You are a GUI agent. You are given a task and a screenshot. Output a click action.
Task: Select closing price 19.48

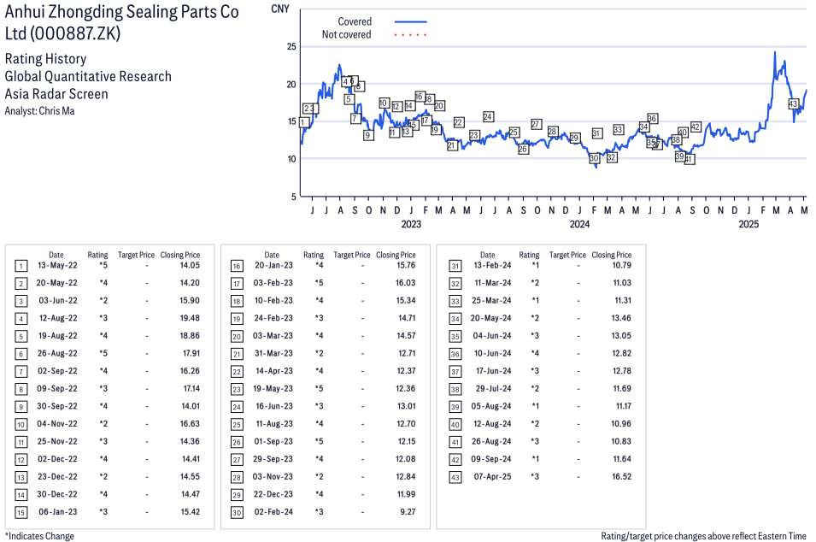(190, 318)
